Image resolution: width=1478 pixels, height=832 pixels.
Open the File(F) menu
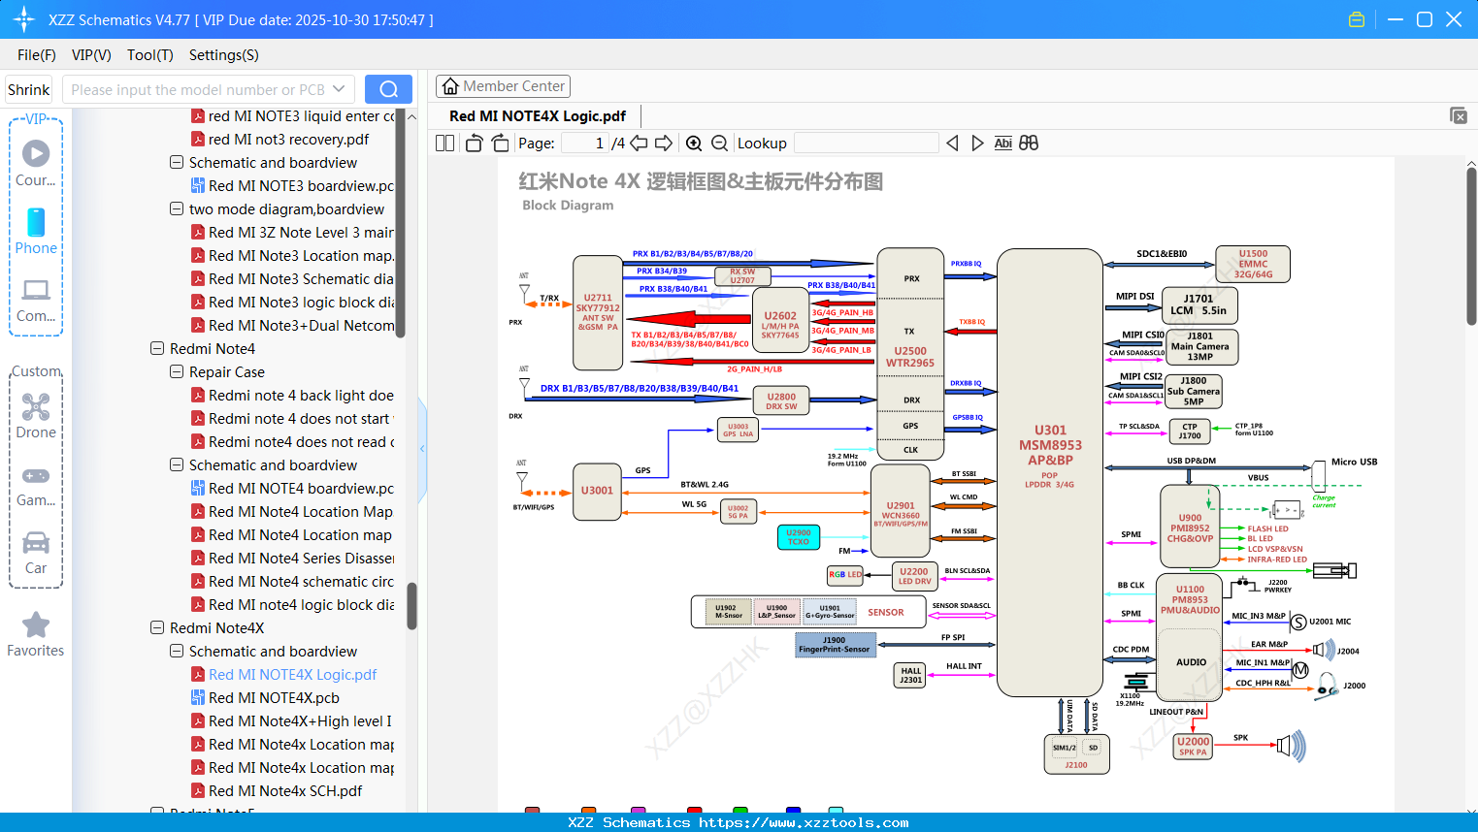click(x=37, y=55)
